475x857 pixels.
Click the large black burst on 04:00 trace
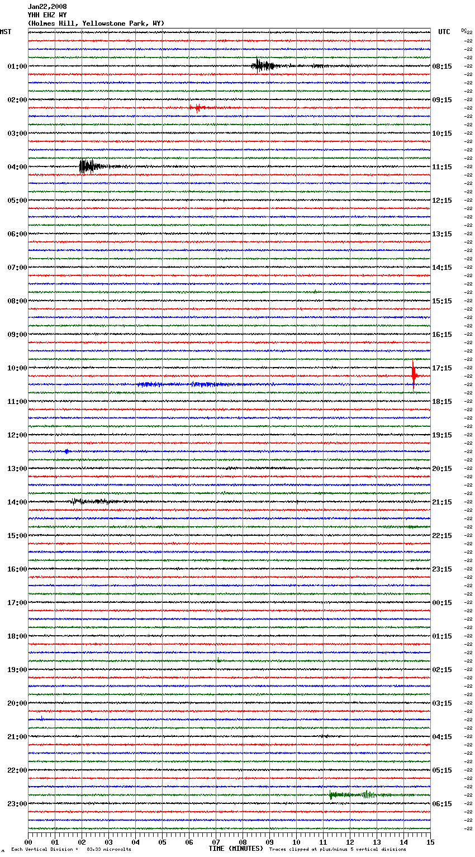[x=91, y=166]
